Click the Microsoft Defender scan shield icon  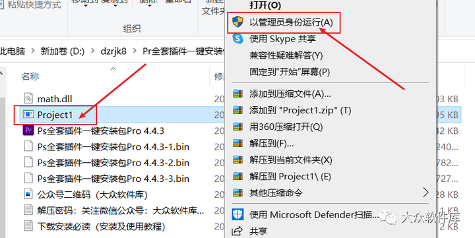237,215
